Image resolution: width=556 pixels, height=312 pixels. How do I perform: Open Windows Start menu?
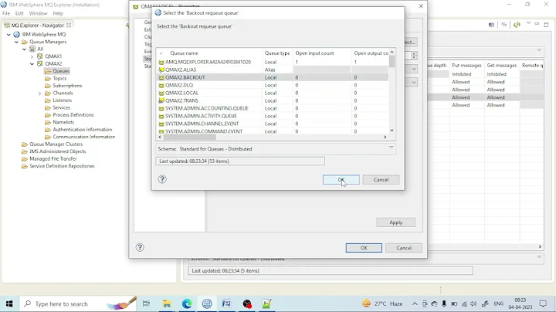click(9, 304)
